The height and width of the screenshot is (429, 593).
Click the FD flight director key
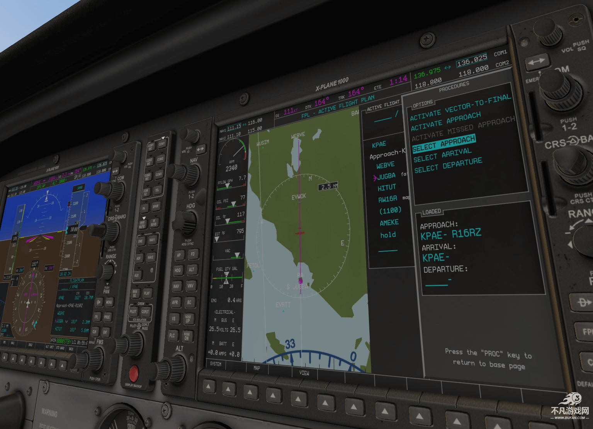coord(193,254)
